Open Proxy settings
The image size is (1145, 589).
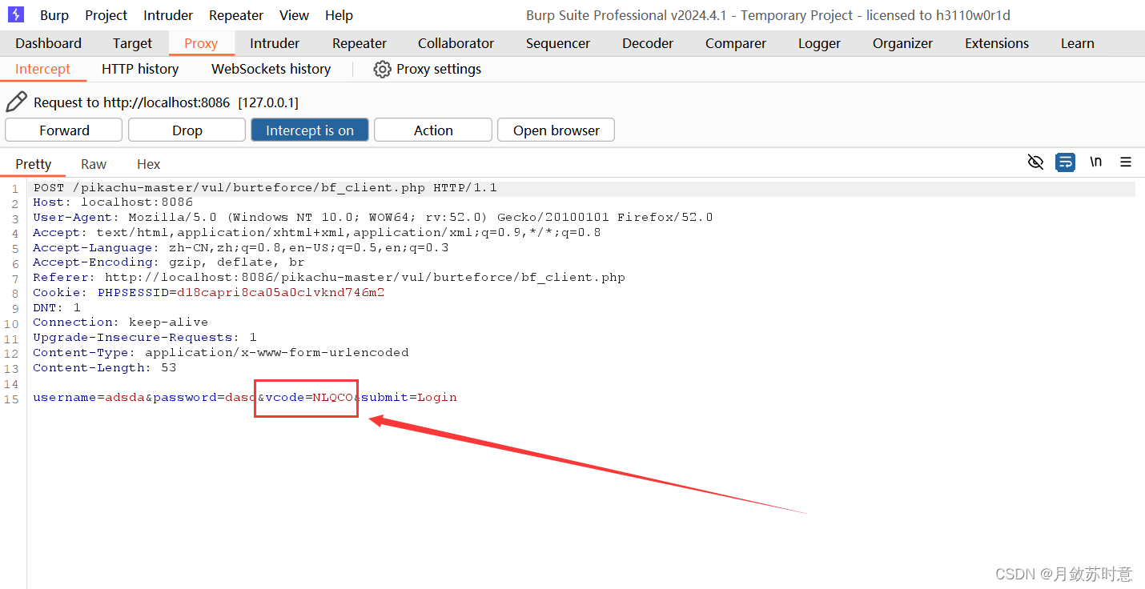[x=439, y=69]
